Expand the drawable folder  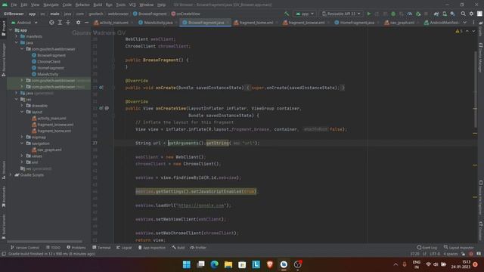(22, 106)
